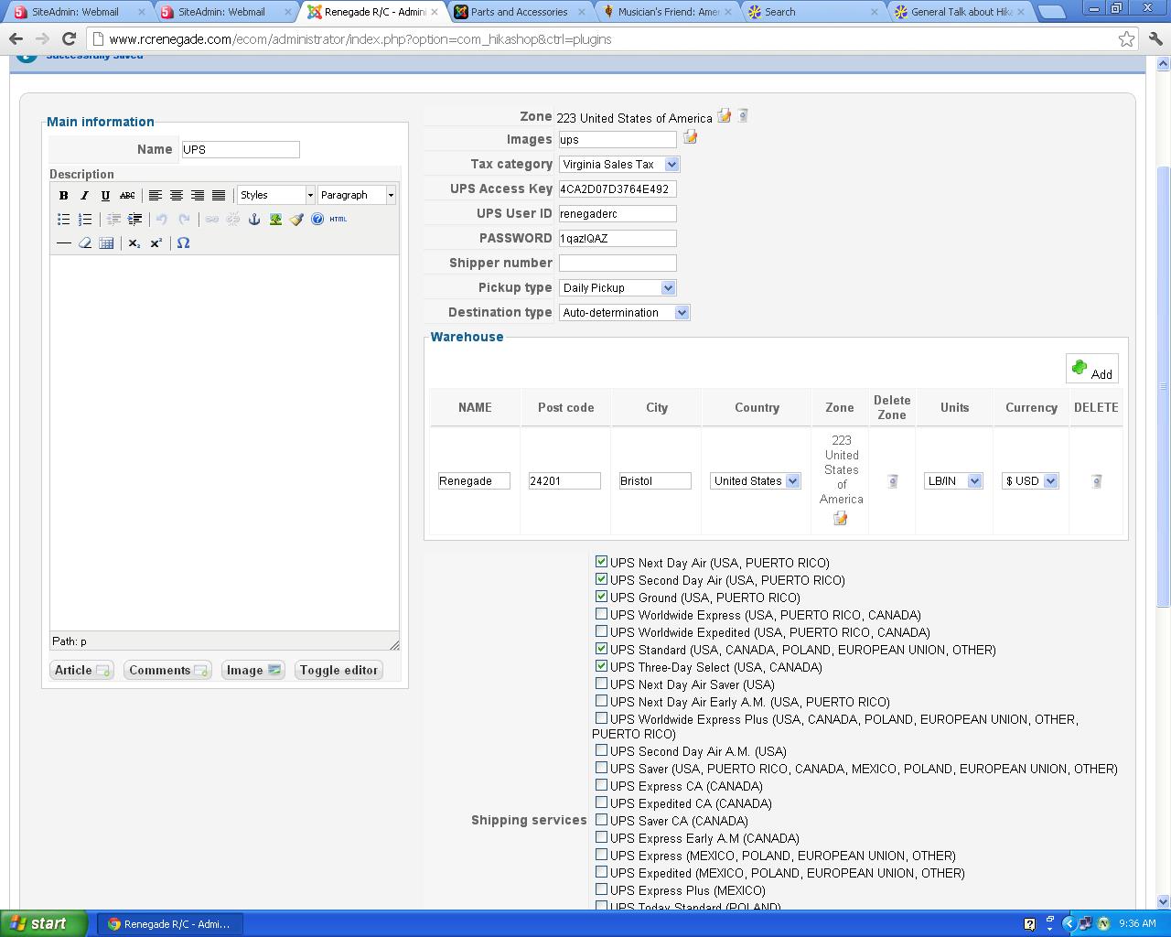1171x937 pixels.
Task: Open the Destination type dropdown
Action: pyautogui.click(x=624, y=312)
